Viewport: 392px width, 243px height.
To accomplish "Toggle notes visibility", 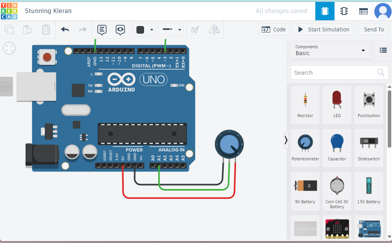I will click(120, 30).
